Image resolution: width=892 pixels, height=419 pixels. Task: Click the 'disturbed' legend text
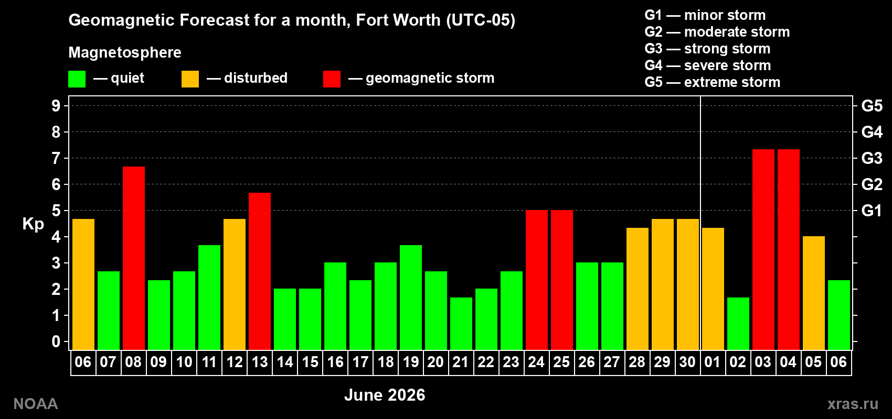point(256,78)
